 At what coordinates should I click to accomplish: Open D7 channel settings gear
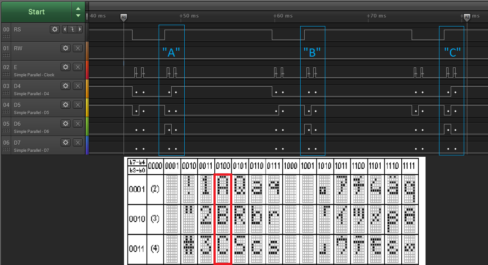(66, 142)
